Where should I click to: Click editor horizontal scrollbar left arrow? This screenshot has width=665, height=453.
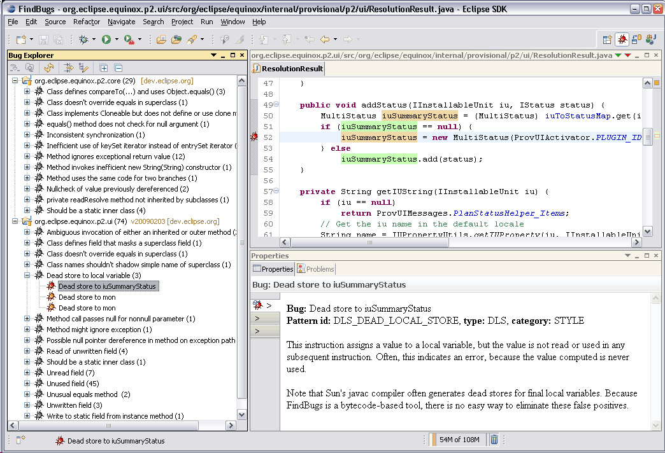pyautogui.click(x=285, y=242)
